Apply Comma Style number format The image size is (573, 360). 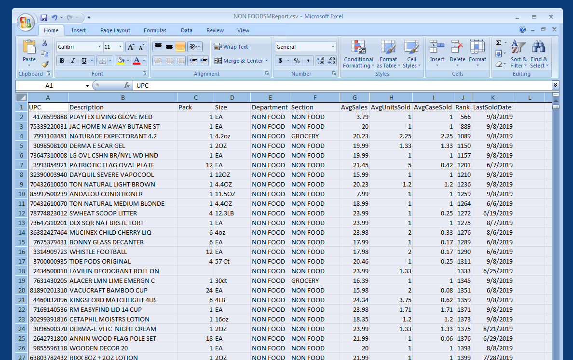[x=308, y=61]
